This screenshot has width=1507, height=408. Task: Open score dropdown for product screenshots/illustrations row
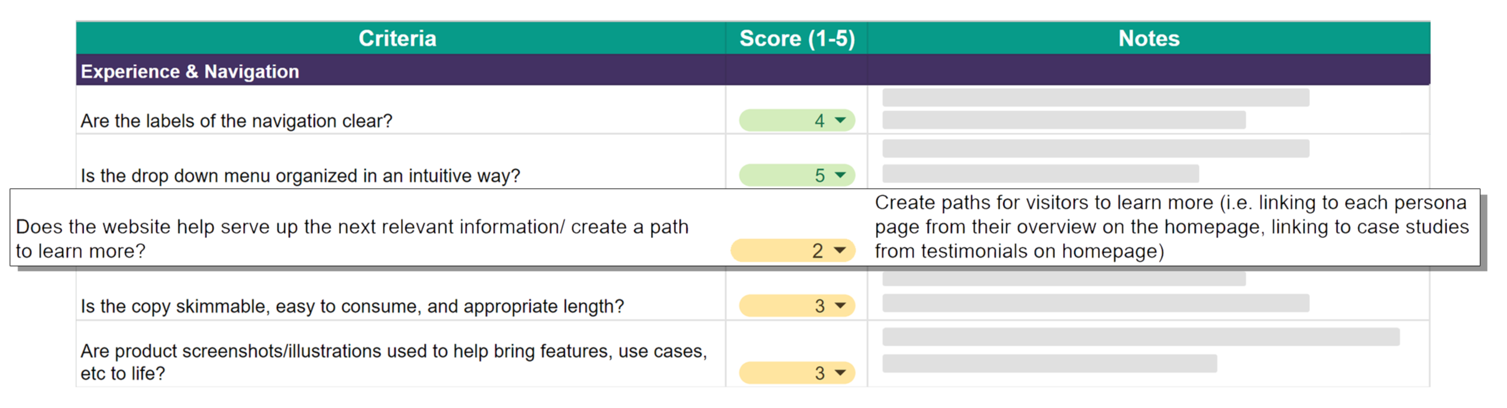coord(840,373)
